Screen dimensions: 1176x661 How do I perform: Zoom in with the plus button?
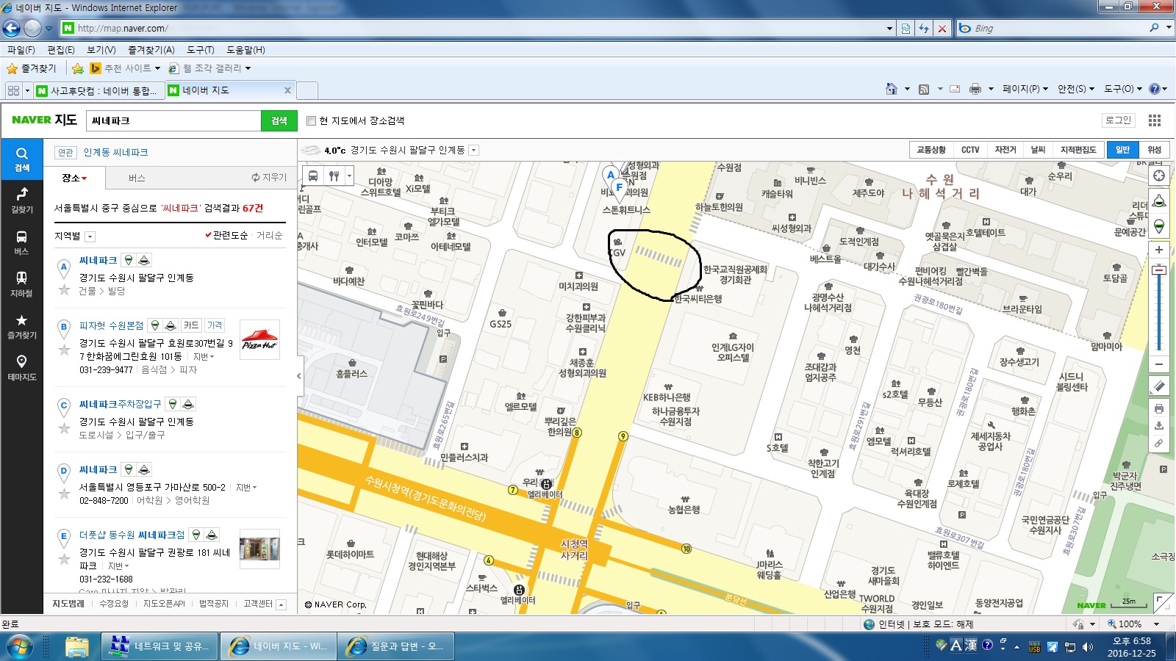(x=1159, y=250)
